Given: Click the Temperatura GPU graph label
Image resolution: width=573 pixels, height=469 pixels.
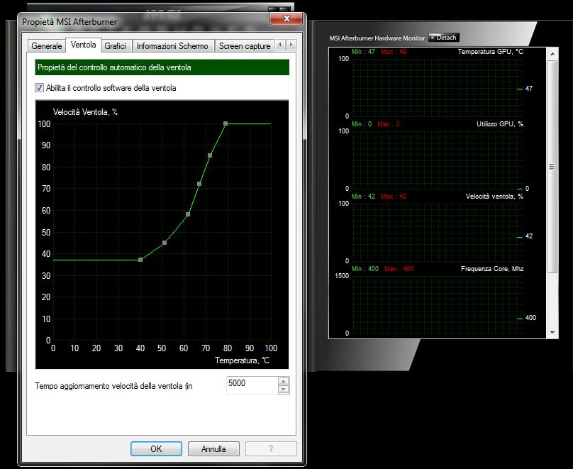Looking at the screenshot, I should click(491, 52).
